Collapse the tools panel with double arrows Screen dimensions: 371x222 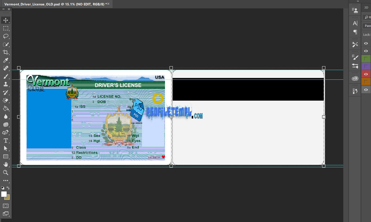tap(3, 9)
